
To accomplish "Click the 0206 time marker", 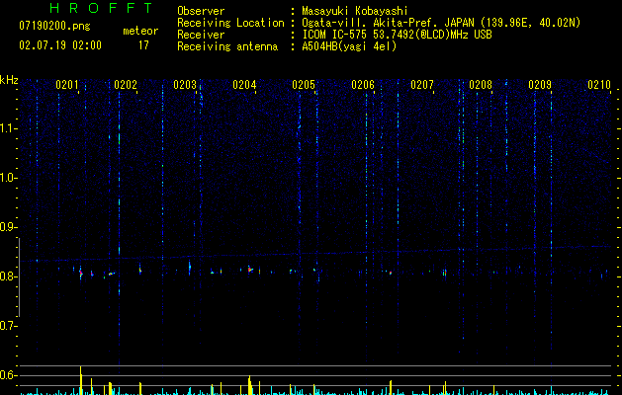I will pyautogui.click(x=363, y=85).
